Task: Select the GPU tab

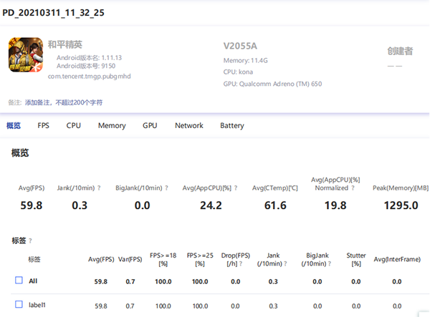Action: 150,126
